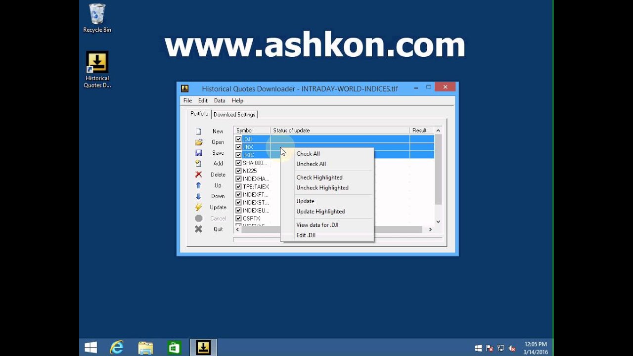The width and height of the screenshot is (633, 356).
Task: Open the Data menu
Action: coord(220,101)
